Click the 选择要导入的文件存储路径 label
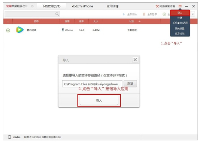The height and width of the screenshot is (142, 199). (95, 75)
